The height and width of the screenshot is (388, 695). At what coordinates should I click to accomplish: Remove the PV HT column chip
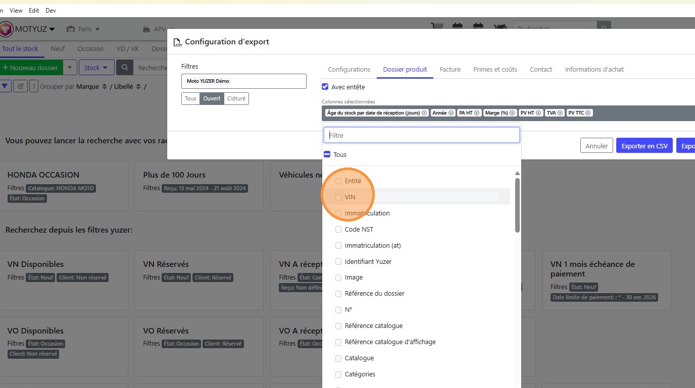[x=538, y=113]
